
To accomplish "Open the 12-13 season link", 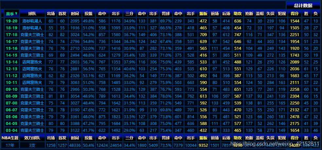I will pyautogui.click(x=12, y=69).
